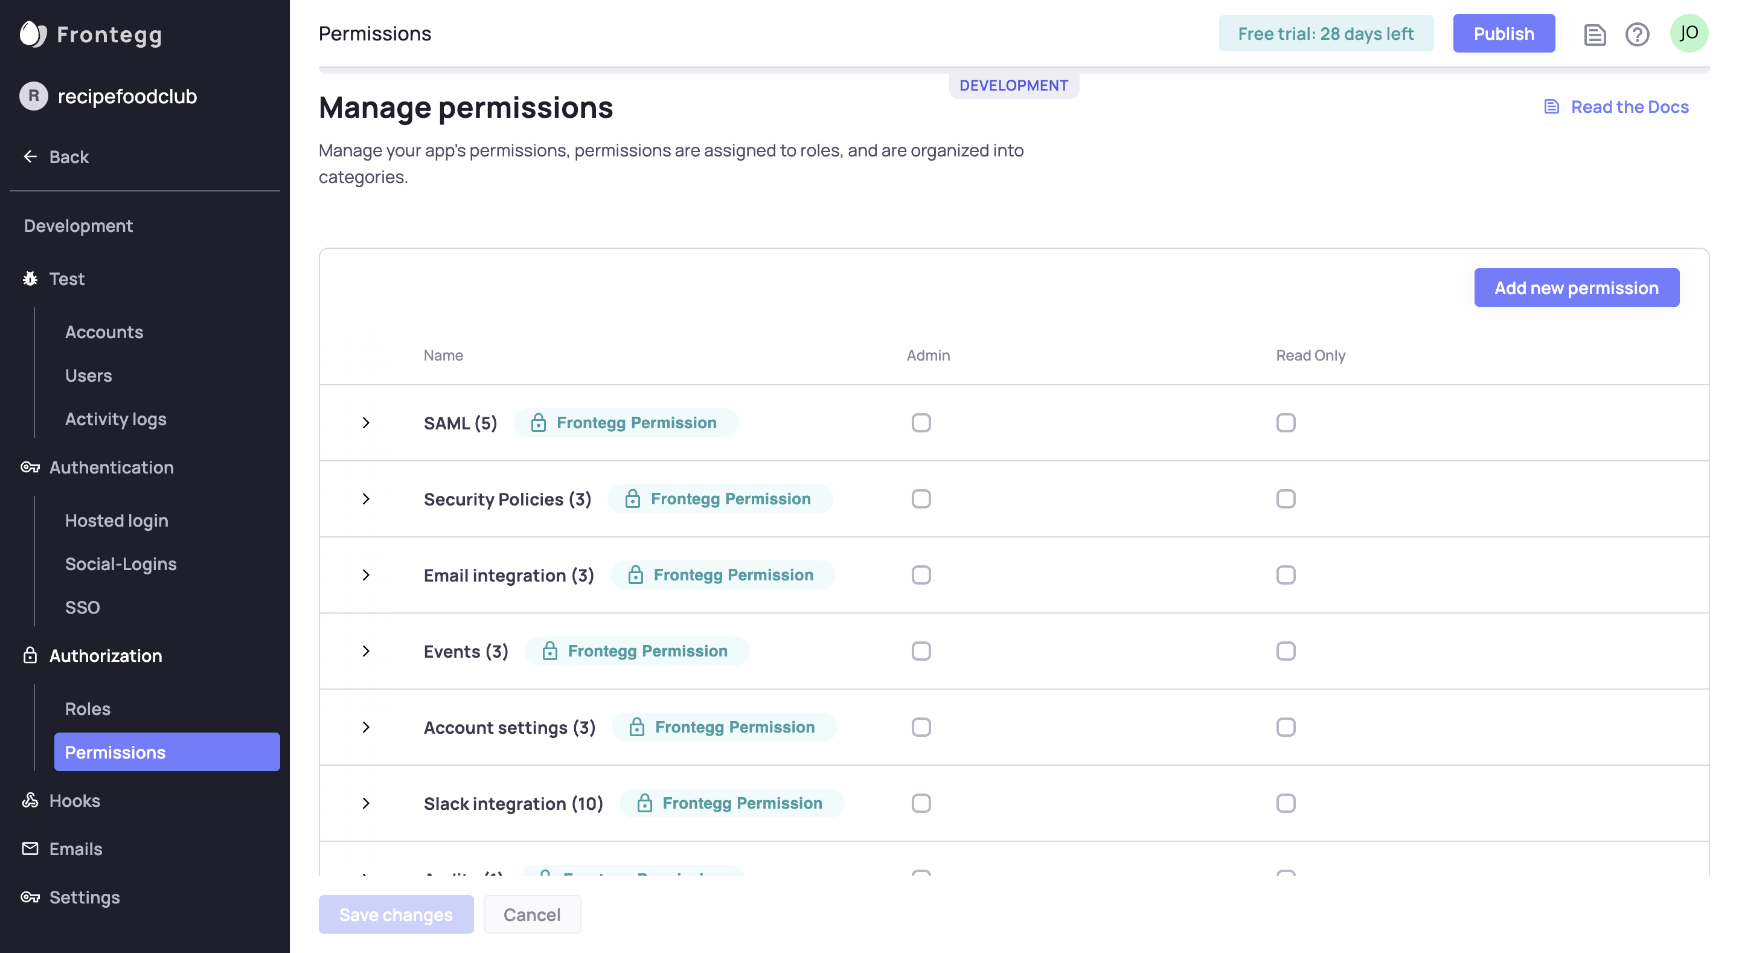Click the Hooks webhook icon
The width and height of the screenshot is (1739, 953).
pyautogui.click(x=30, y=800)
